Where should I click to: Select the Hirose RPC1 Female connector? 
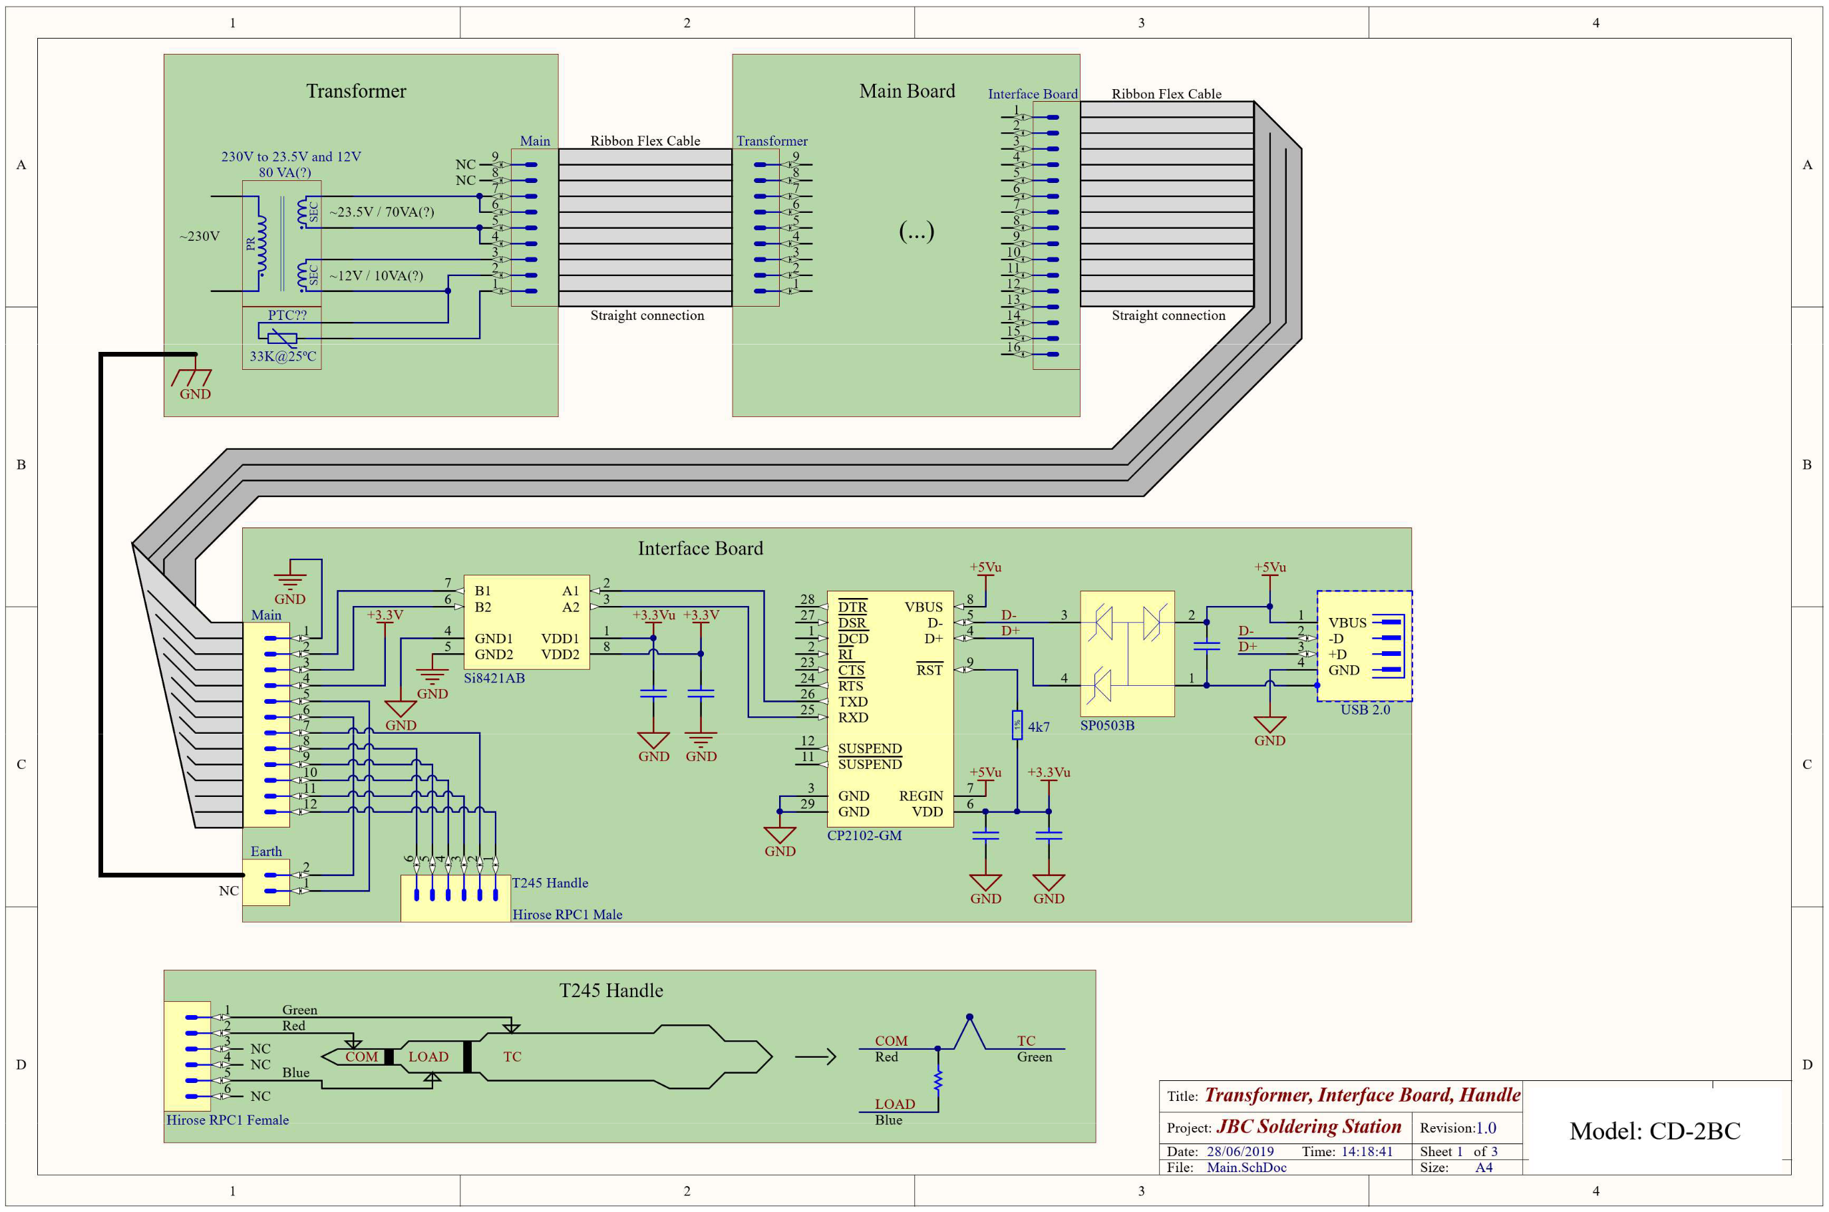(x=188, y=1056)
